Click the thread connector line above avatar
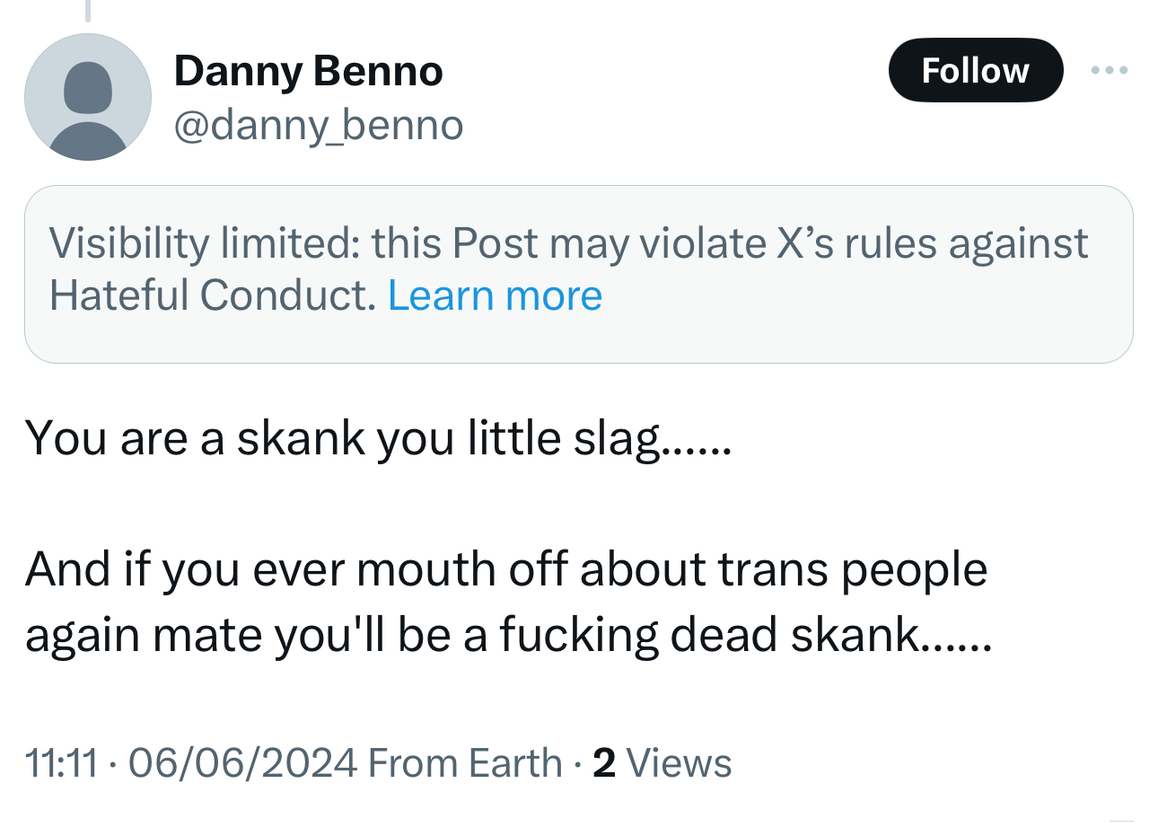The image size is (1158, 836). 88,11
